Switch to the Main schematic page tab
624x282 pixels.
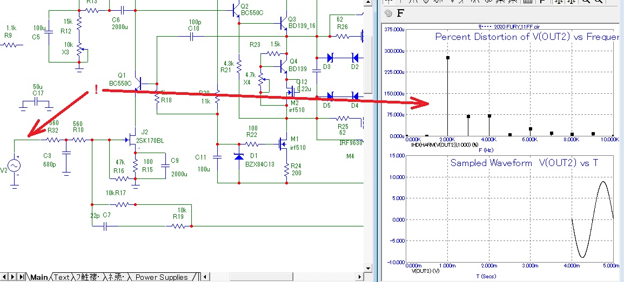click(x=38, y=277)
